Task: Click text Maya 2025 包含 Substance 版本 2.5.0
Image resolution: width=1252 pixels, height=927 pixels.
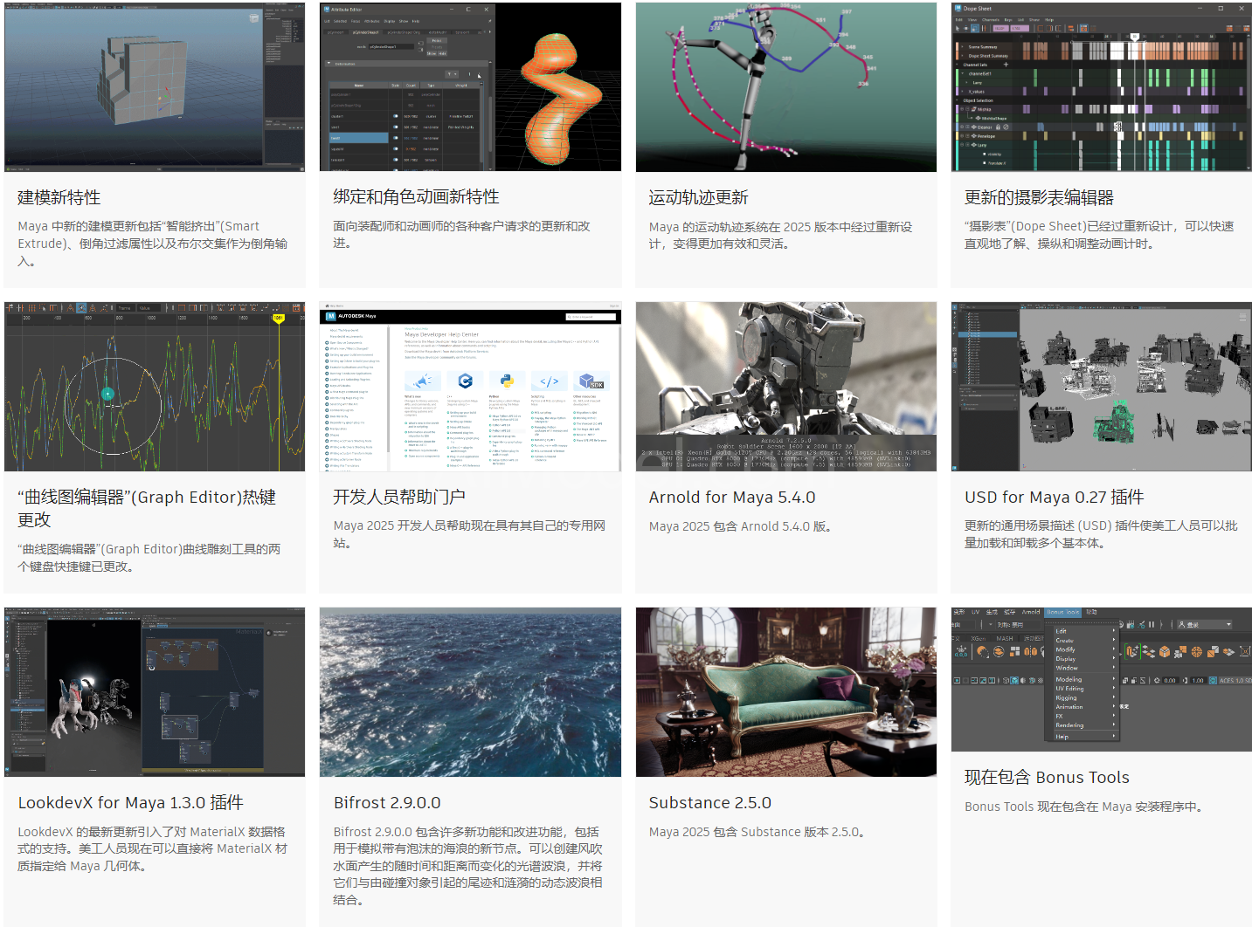Action: (757, 832)
